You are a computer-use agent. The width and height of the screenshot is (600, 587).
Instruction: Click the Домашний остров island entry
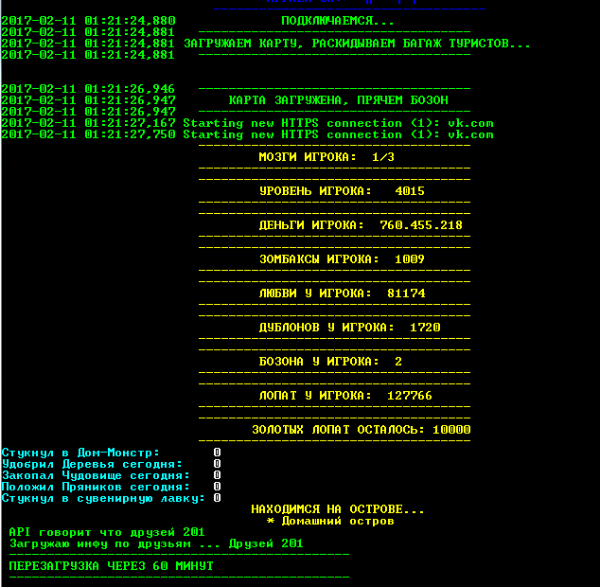point(336,521)
